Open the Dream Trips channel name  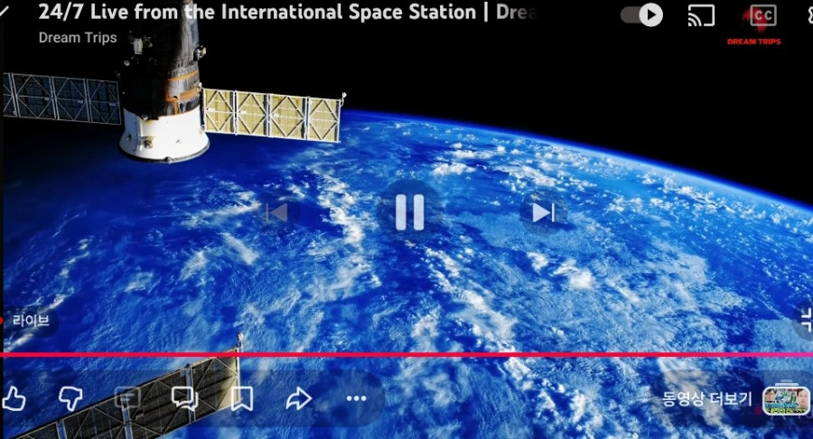tap(78, 38)
